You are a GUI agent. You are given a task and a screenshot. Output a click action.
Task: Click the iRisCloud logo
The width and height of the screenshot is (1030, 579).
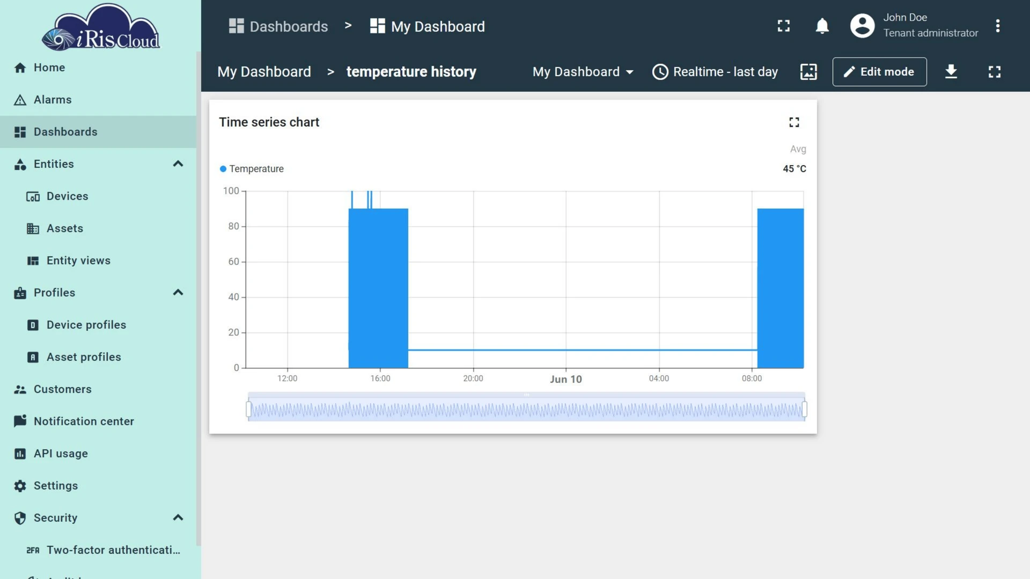[x=101, y=27]
